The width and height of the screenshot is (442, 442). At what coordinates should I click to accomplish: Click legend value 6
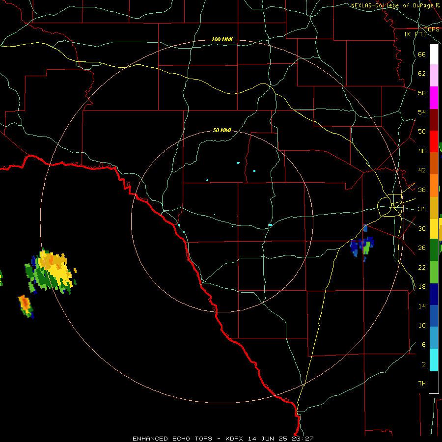(x=423, y=345)
